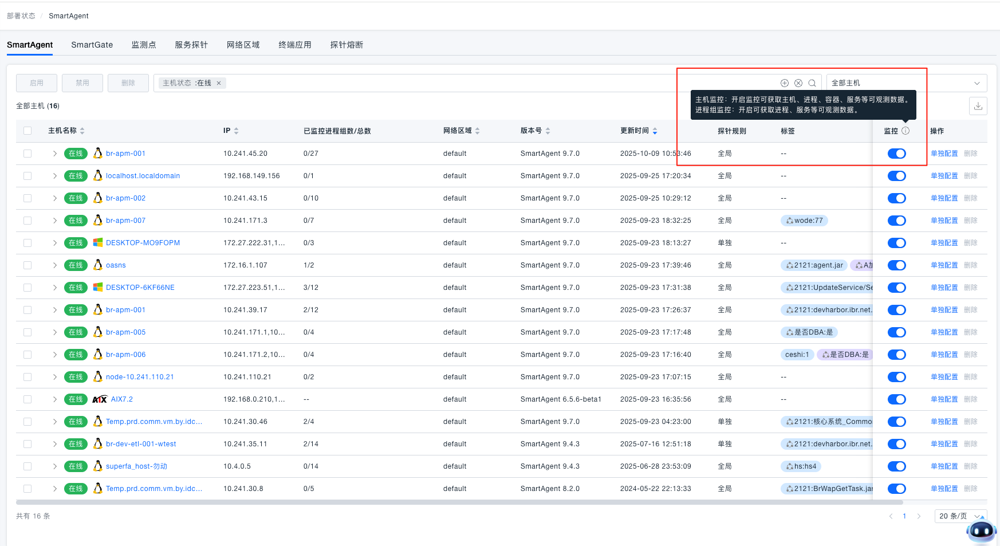This screenshot has width=1000, height=546.
Task: Check the select-all header checkbox
Action: point(27,131)
